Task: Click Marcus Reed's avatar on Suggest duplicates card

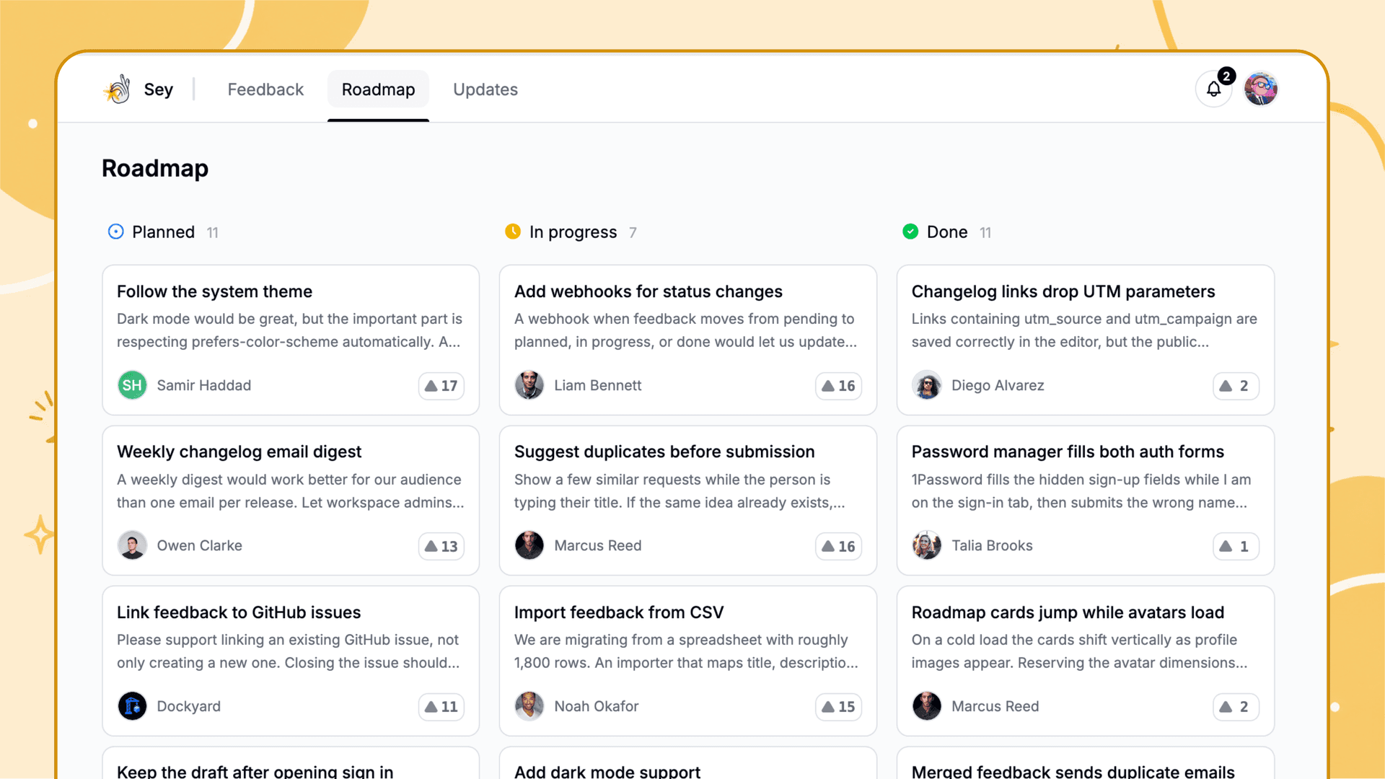Action: coord(529,545)
